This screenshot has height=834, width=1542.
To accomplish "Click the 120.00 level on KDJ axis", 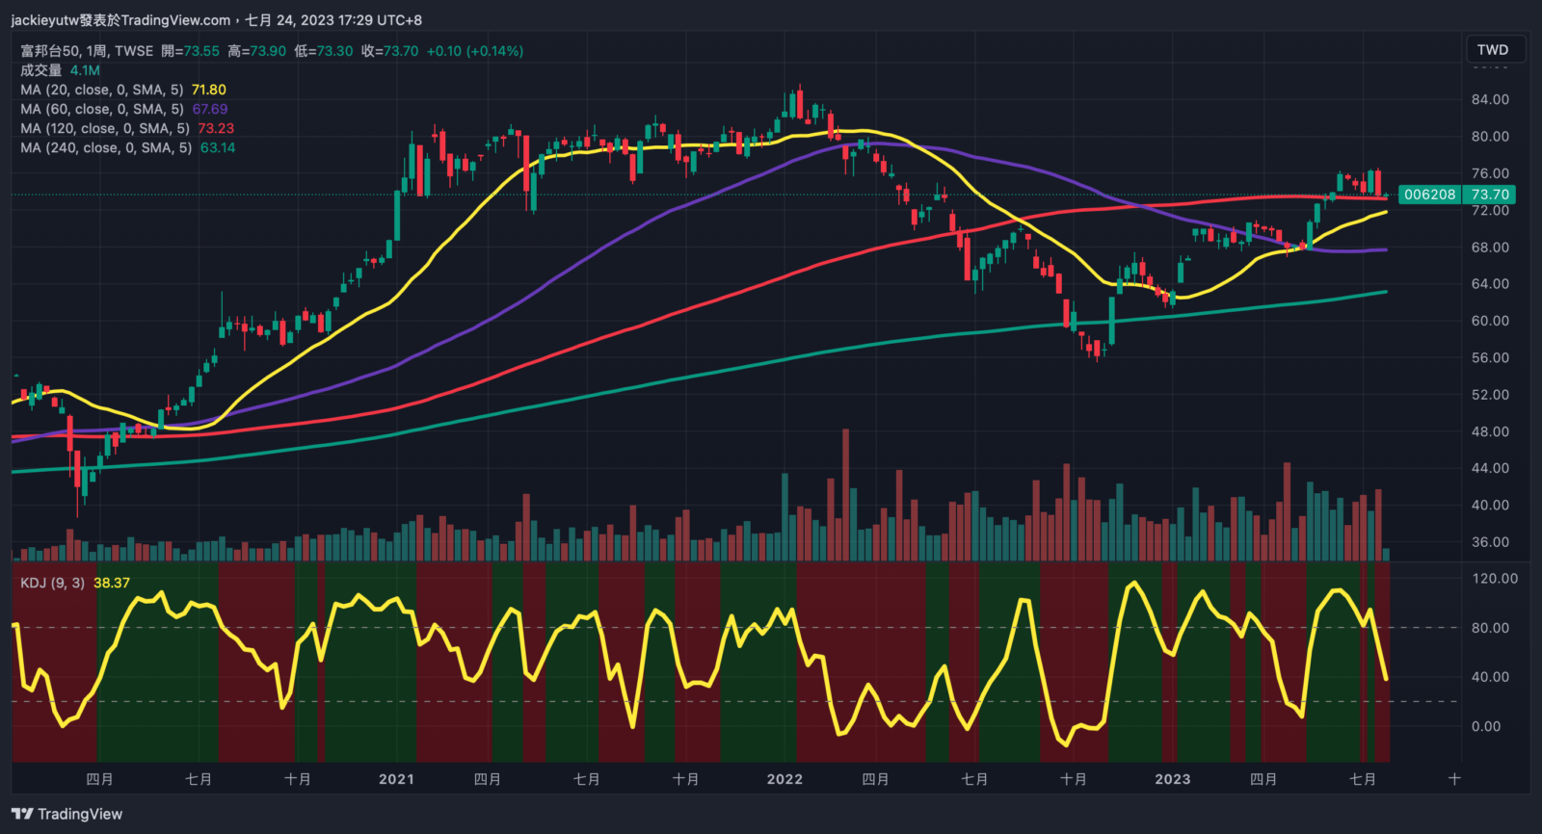I will tap(1495, 579).
